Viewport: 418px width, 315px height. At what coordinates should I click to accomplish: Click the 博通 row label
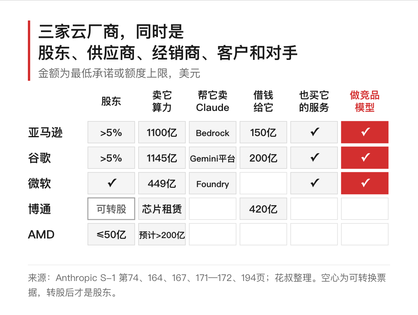click(x=39, y=209)
